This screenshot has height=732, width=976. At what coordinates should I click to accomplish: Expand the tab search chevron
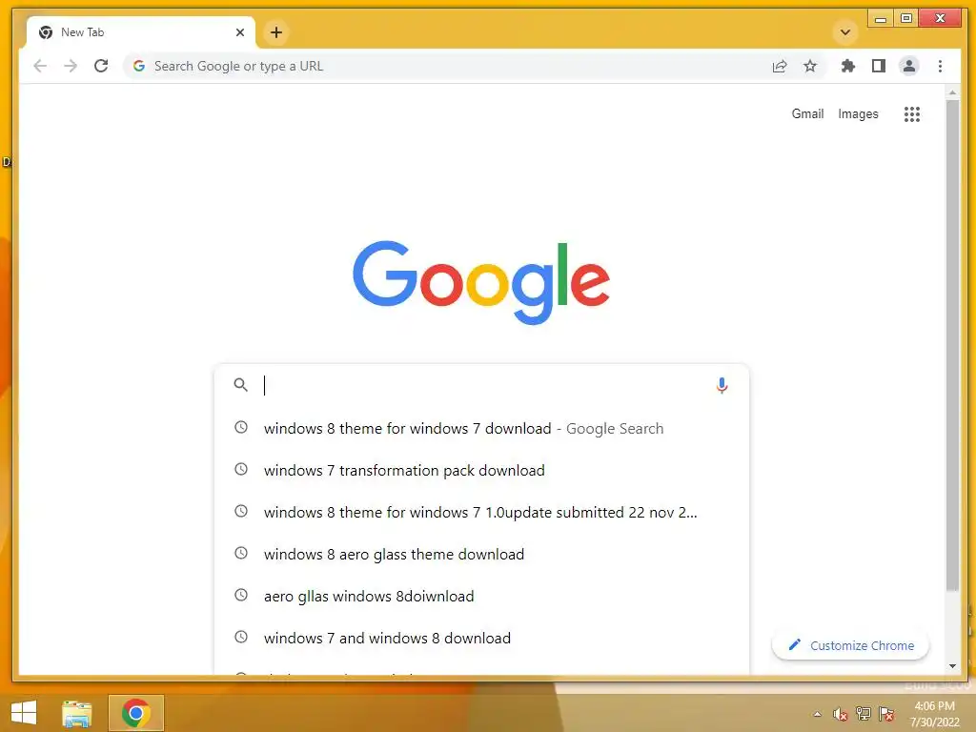[x=845, y=32]
